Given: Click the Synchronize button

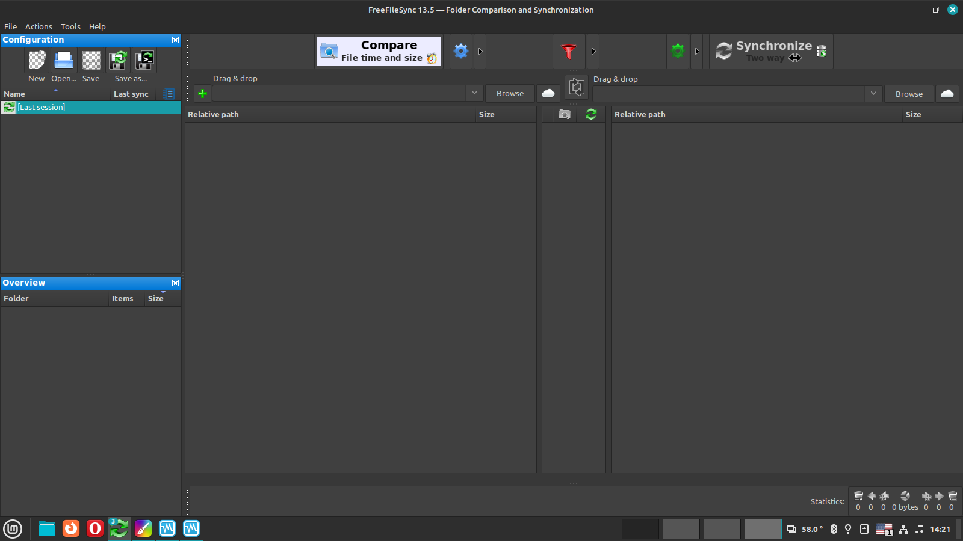Looking at the screenshot, I should (x=771, y=51).
